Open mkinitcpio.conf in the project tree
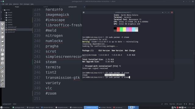 (12, 27)
